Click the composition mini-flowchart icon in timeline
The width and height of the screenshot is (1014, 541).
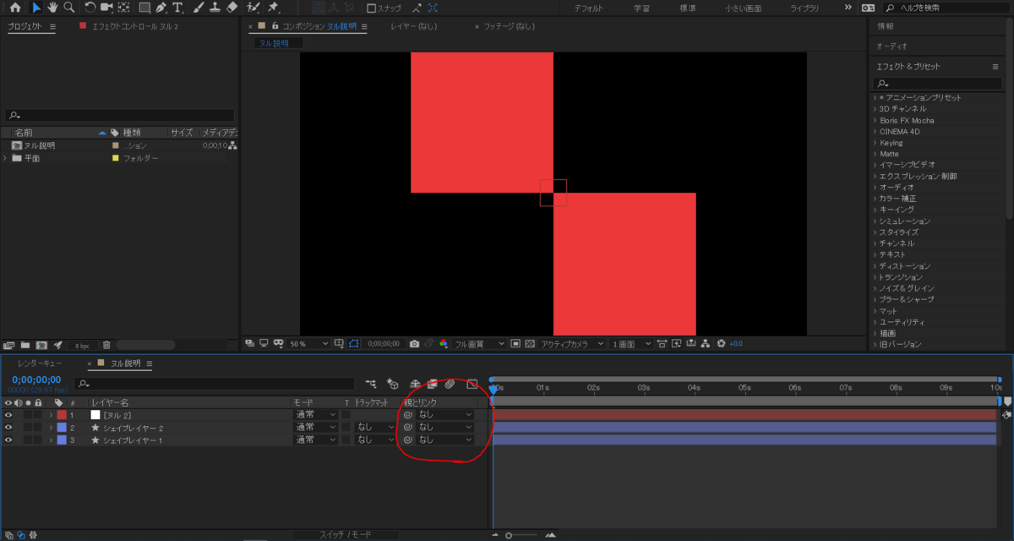click(x=370, y=384)
